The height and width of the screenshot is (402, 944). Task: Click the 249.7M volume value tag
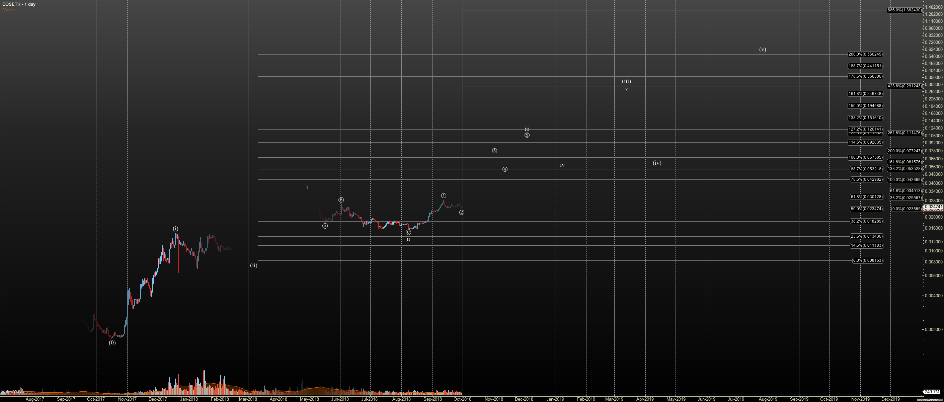coord(932,392)
